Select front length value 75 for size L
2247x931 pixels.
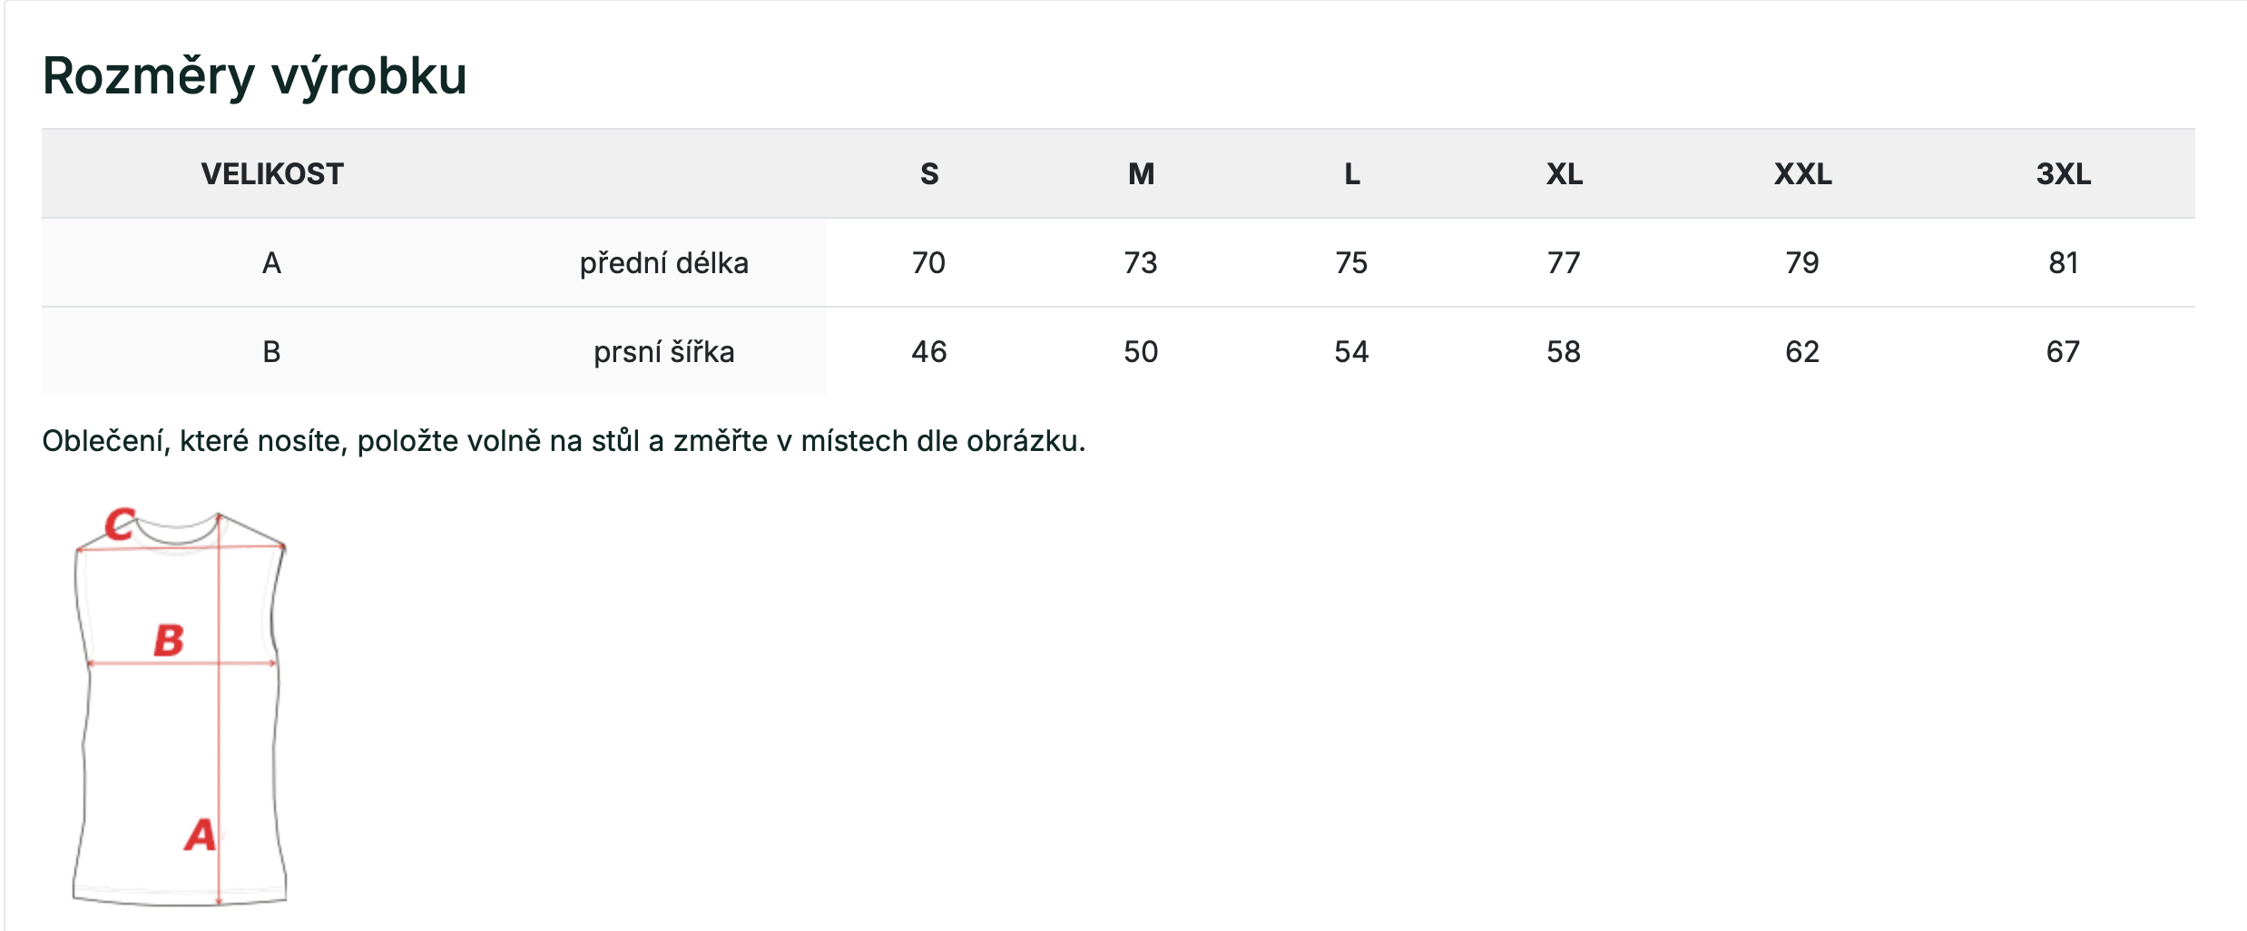click(x=1351, y=263)
